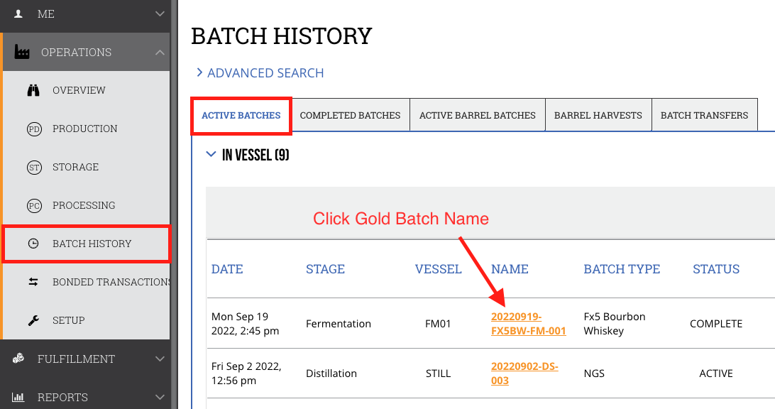Expand the Fulfillment menu chevron

coord(160,359)
